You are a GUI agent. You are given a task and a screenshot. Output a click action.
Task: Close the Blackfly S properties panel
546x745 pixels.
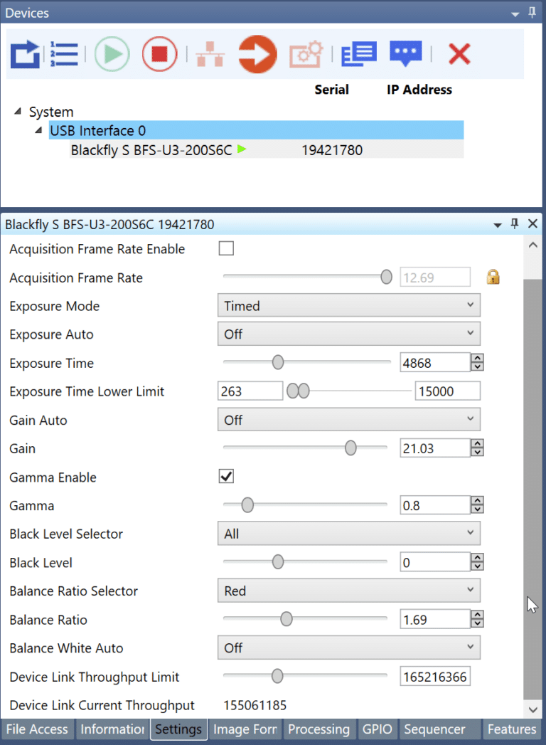(532, 224)
